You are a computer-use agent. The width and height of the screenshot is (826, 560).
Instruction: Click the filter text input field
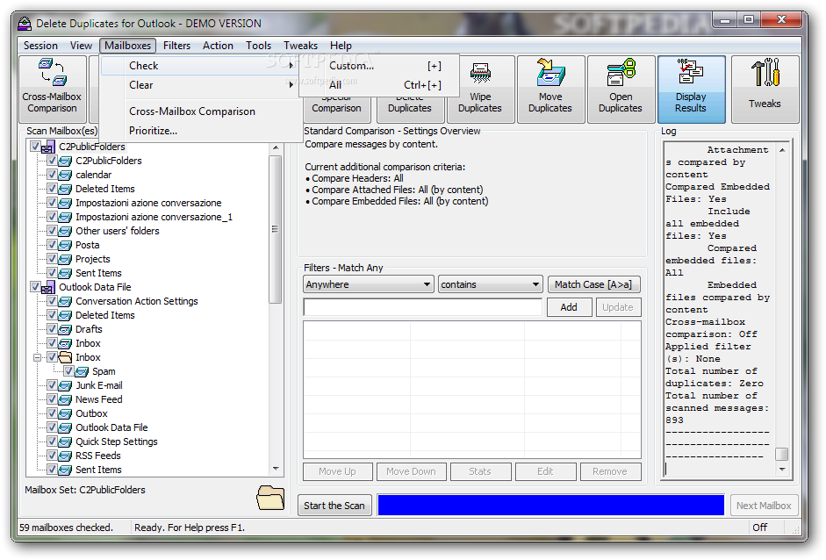(422, 307)
